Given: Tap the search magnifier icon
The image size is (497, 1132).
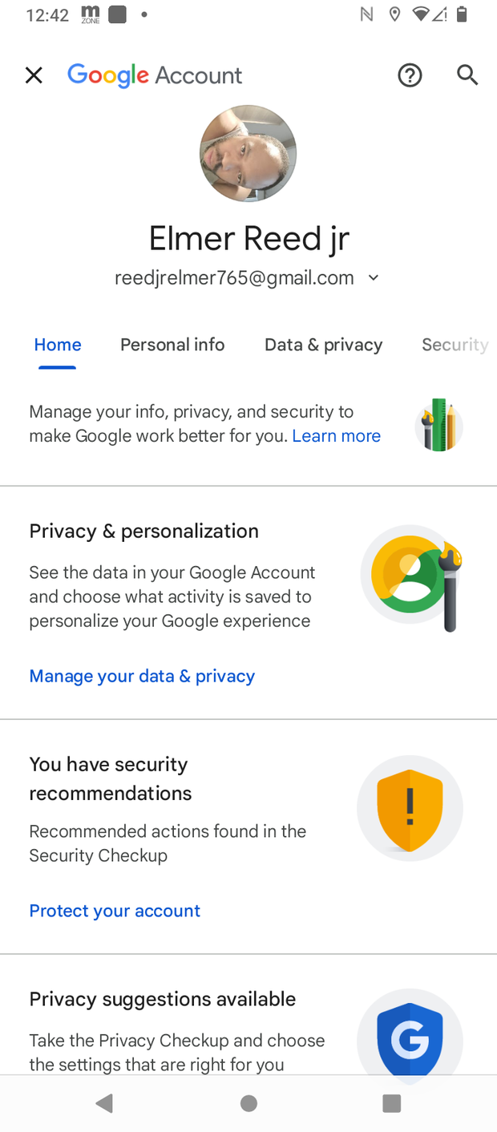Looking at the screenshot, I should [467, 75].
